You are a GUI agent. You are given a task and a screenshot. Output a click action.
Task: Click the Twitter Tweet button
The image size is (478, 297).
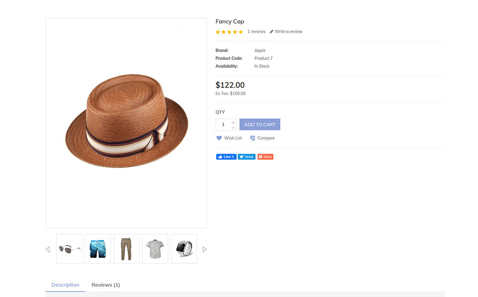(247, 157)
